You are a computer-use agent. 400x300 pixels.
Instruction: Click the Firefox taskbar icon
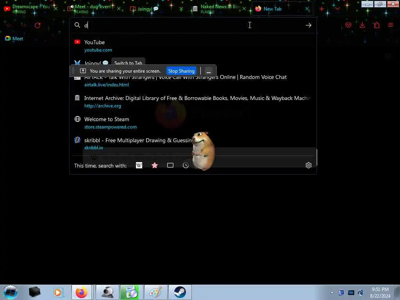82,292
